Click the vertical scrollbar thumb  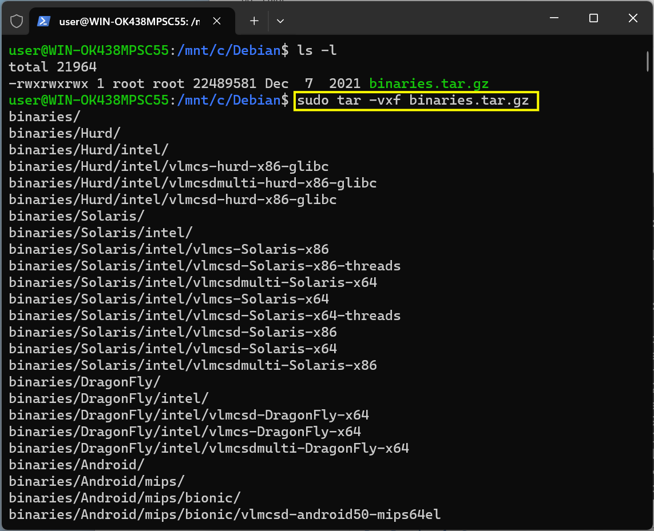click(x=648, y=61)
